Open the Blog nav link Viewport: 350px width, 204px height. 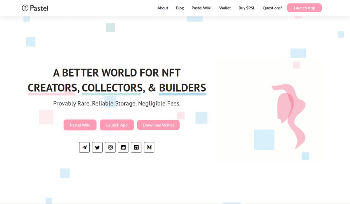(180, 8)
